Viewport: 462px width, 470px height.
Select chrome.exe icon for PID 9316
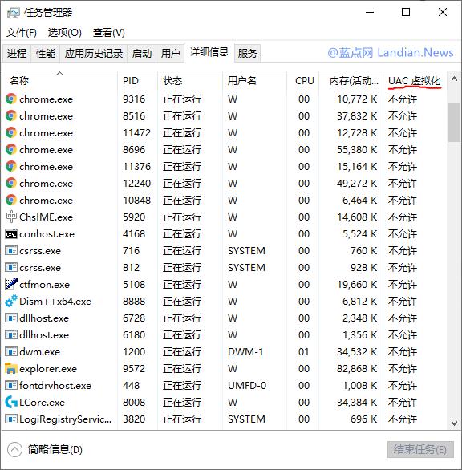[11, 99]
